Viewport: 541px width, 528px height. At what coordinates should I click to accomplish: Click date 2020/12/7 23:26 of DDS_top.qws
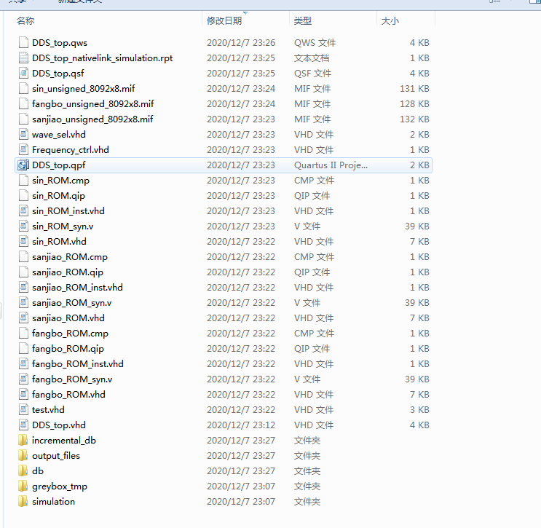click(x=241, y=42)
